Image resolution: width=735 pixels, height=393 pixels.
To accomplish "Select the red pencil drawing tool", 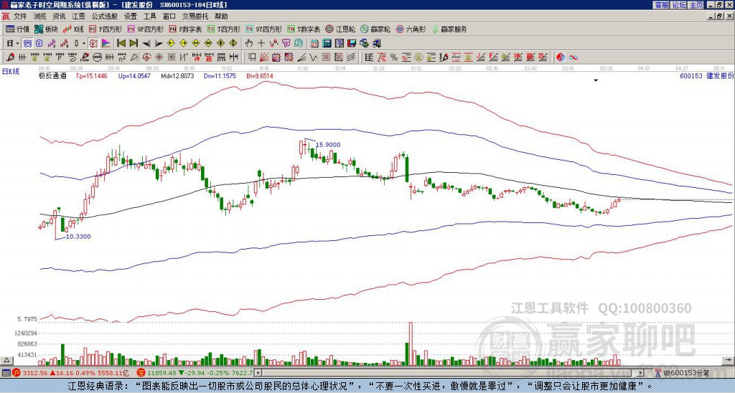I will pos(10,57).
